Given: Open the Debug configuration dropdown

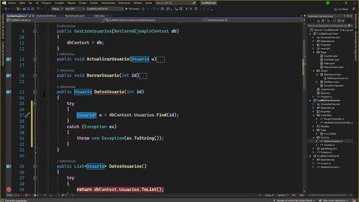Looking at the screenshot, I should point(57,9).
